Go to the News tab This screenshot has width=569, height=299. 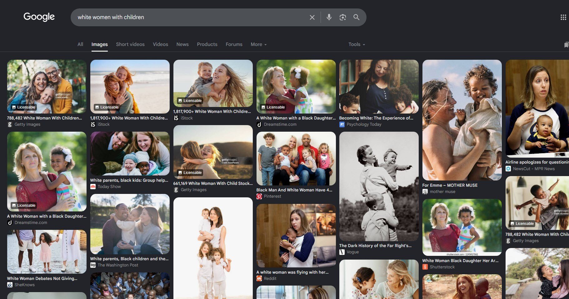click(x=182, y=44)
